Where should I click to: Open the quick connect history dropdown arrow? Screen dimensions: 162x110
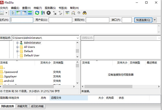155,20
